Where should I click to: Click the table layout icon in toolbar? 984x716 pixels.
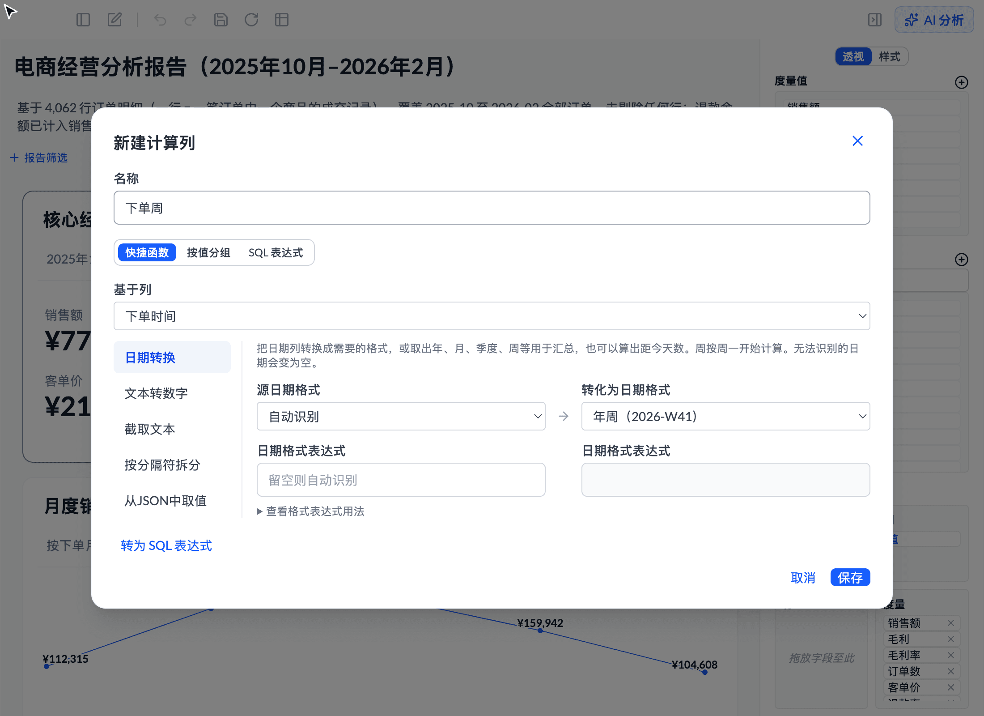click(x=282, y=20)
